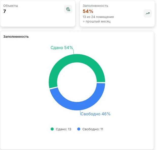Image resolution: width=157 pixels, height=150 pixels.
Task: Click the Заполненность title in top card
Action: click(95, 6)
